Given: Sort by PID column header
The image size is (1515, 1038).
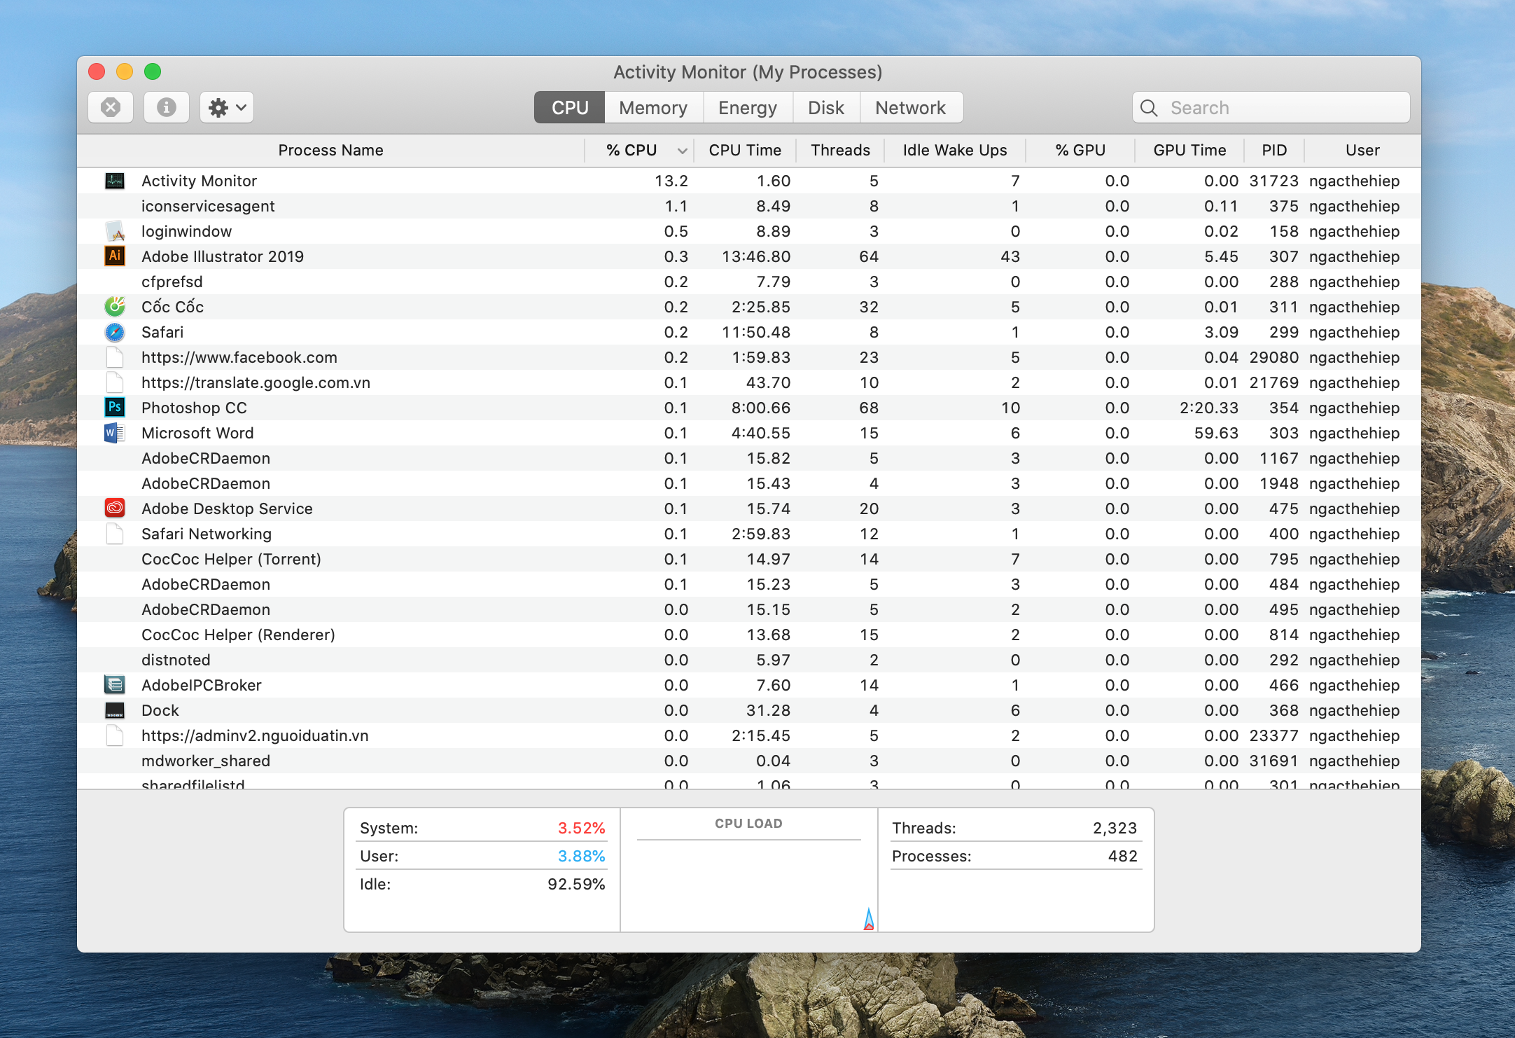Looking at the screenshot, I should (1274, 151).
